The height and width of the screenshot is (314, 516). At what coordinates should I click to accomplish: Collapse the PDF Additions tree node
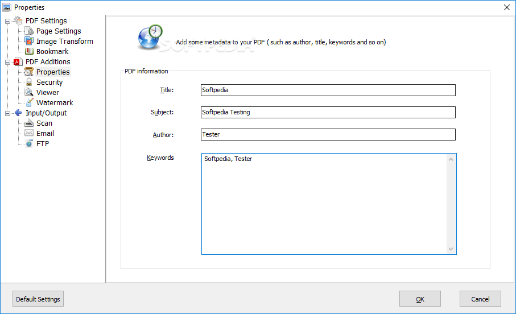(x=7, y=62)
